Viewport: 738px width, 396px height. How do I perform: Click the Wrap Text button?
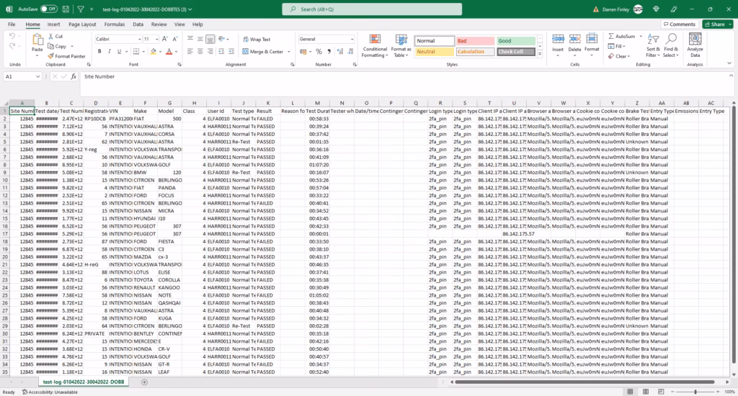257,40
